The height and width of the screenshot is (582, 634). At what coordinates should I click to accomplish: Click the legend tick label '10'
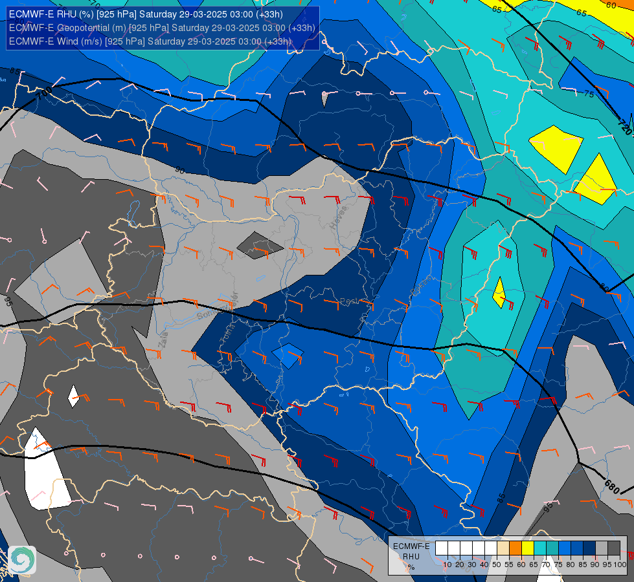[x=447, y=565]
